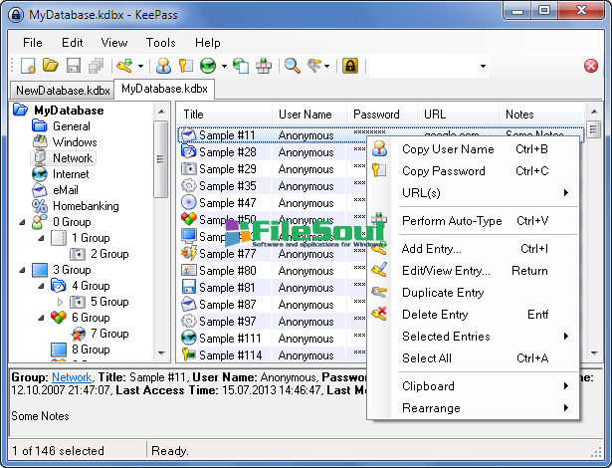The image size is (612, 468).
Task: Select the 2 Group tree item
Action: coord(109,254)
